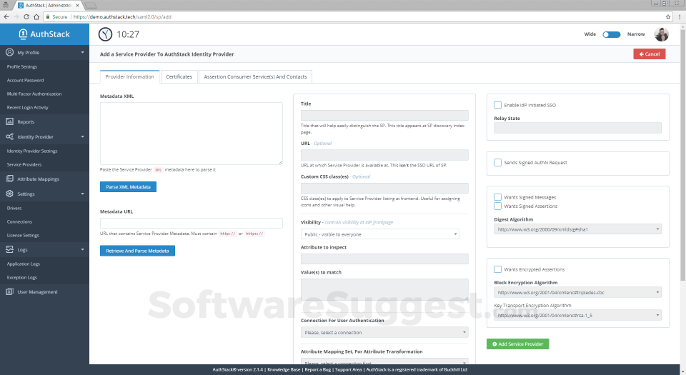686x375 pixels.
Task: Click the Secure padlock icon
Action: [48, 16]
